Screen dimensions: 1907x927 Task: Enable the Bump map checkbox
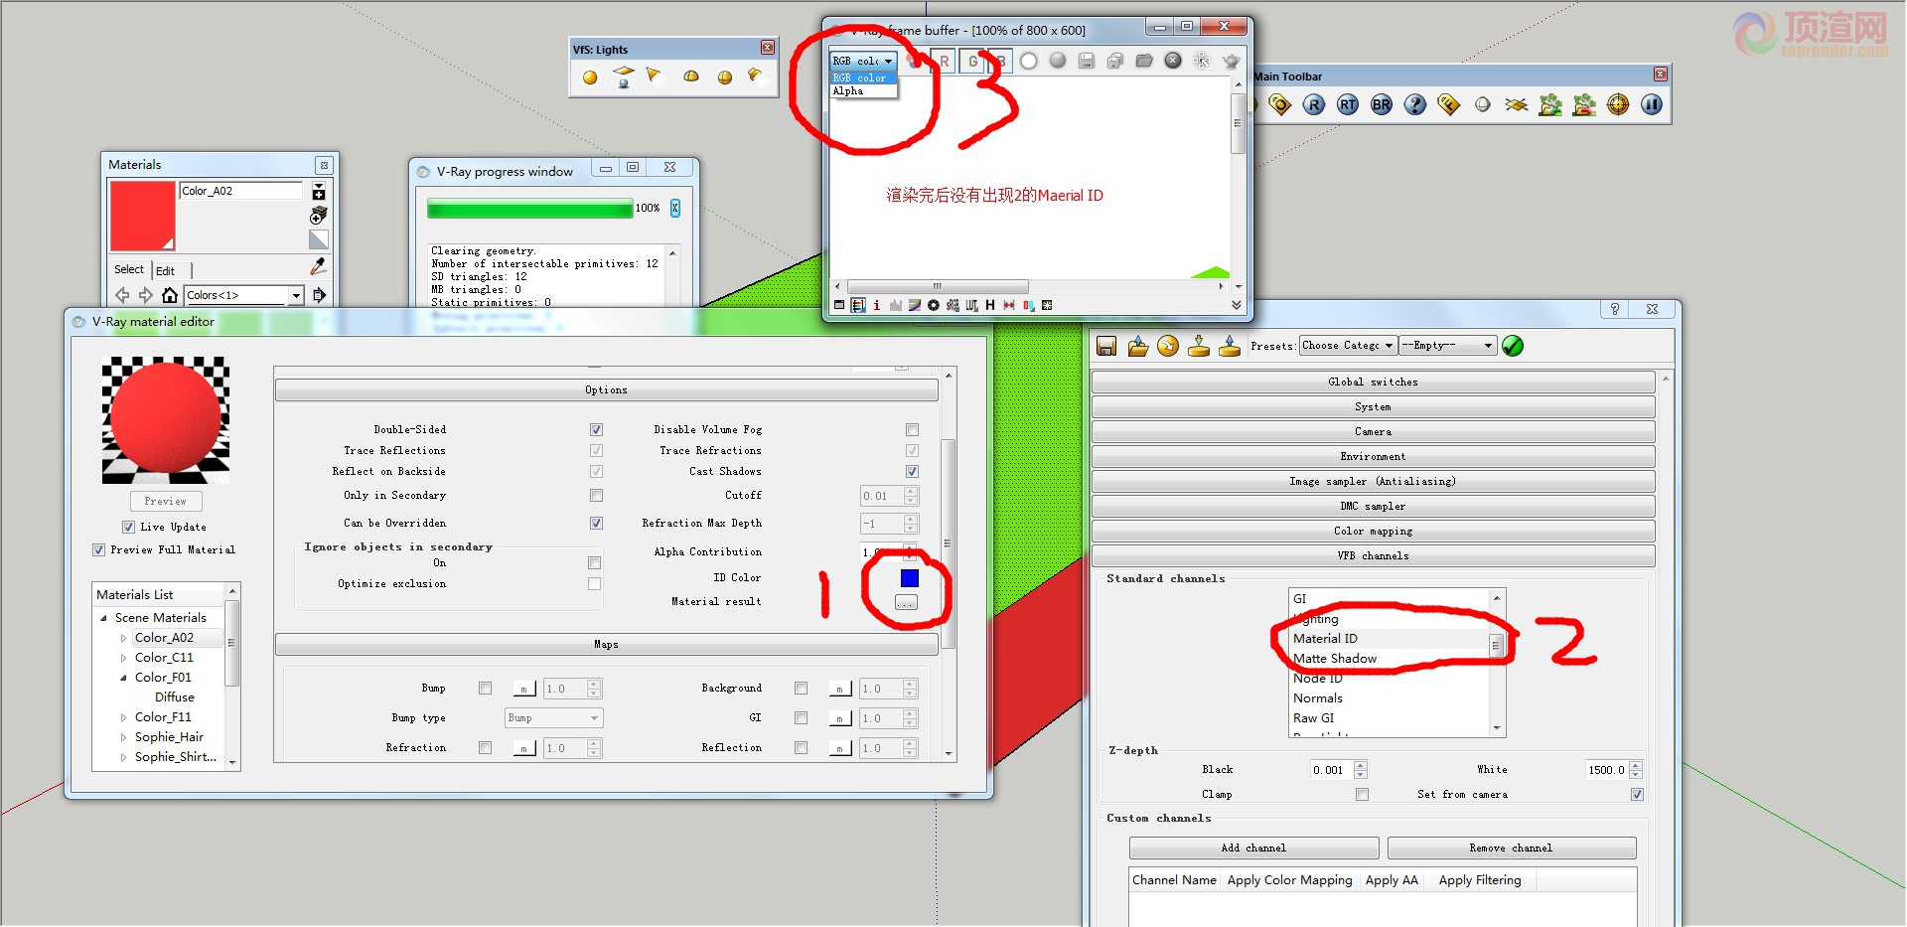point(485,689)
